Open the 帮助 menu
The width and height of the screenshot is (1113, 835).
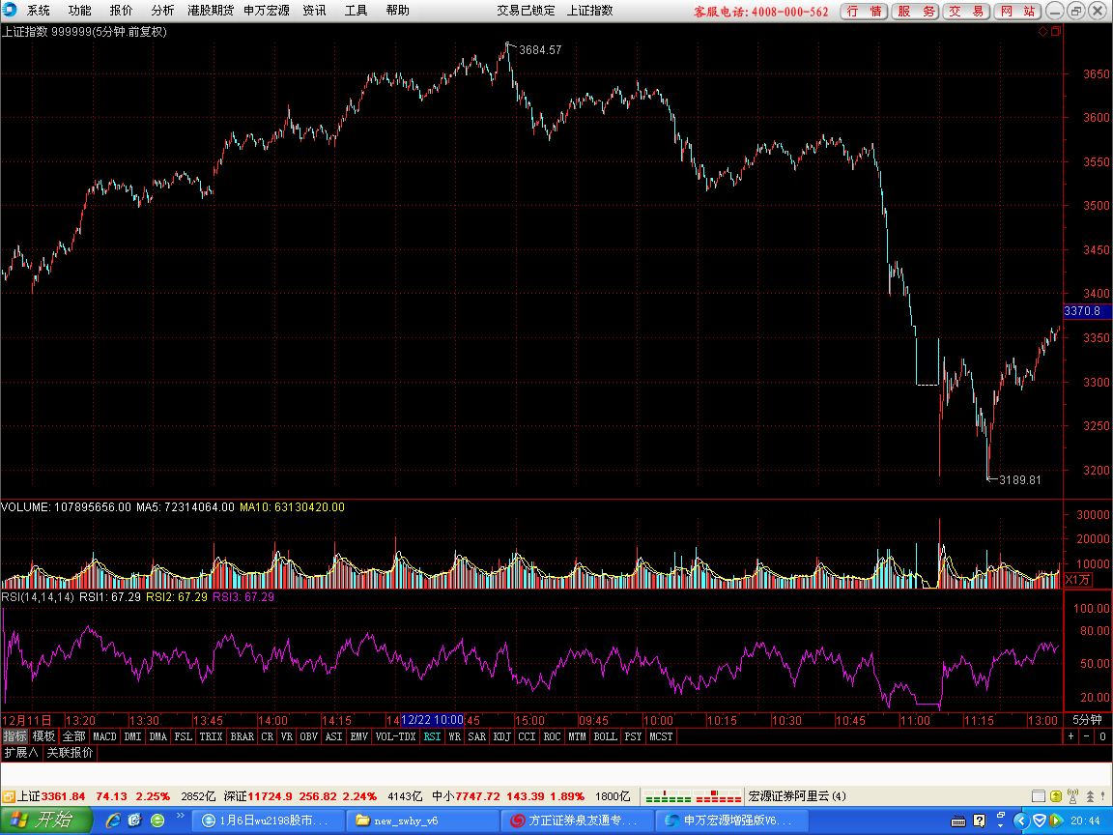[x=397, y=11]
